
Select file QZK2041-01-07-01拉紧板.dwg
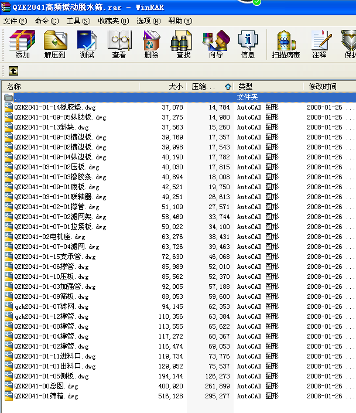(60, 227)
